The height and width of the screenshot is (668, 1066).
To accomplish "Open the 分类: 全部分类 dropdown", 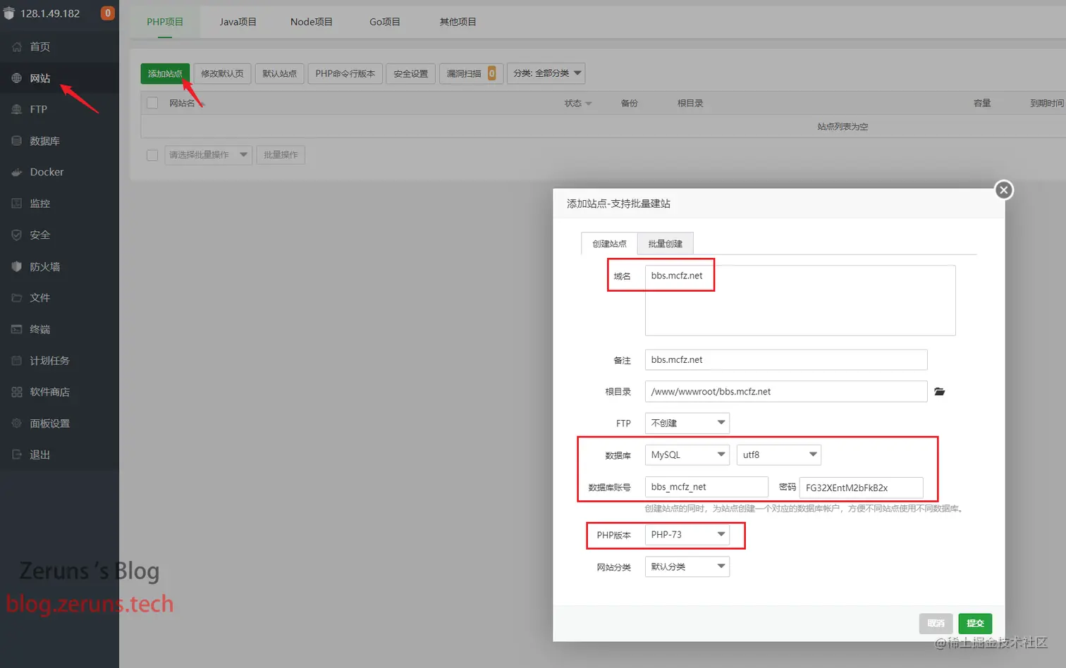I will coord(546,73).
